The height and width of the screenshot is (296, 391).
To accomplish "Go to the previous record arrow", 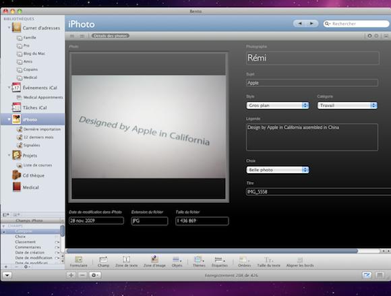I will [300, 24].
